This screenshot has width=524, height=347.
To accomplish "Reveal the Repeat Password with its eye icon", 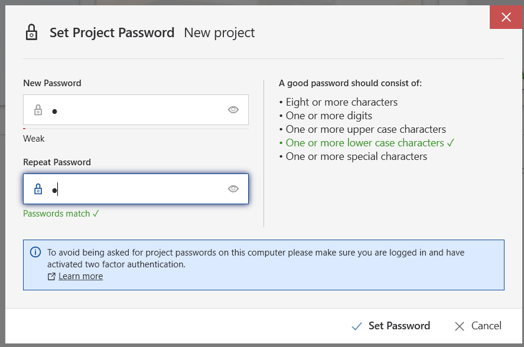I will pos(233,189).
